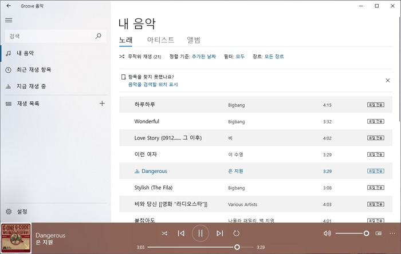Skip to the previous track

pos(181,233)
